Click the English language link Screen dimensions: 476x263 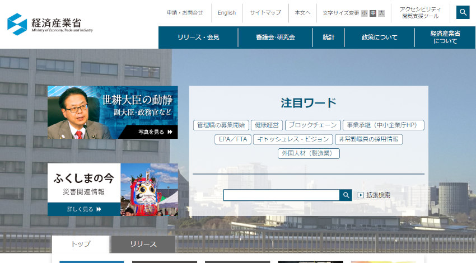point(227,13)
